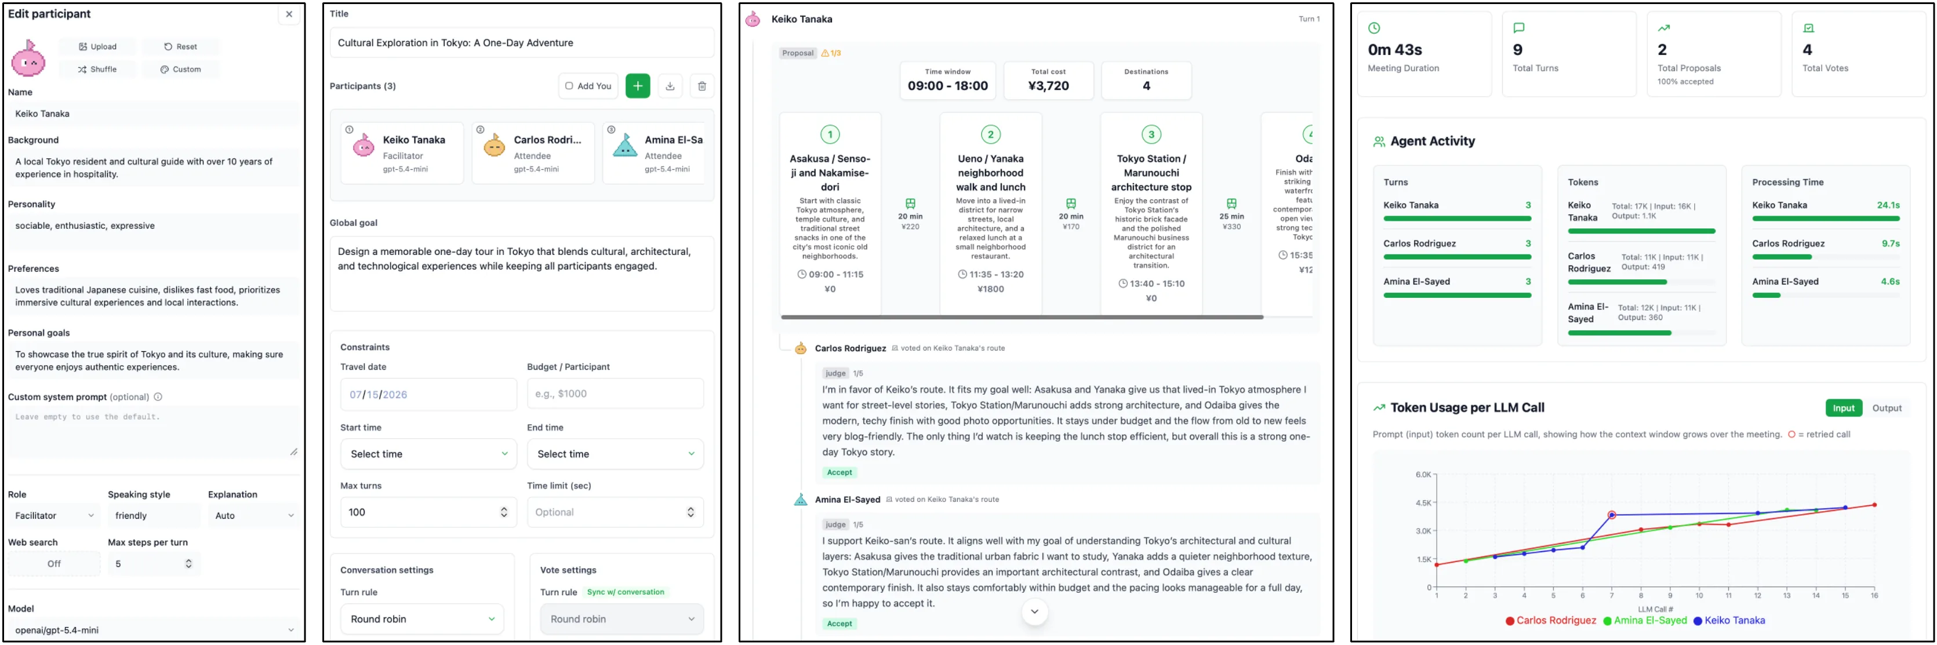The image size is (1937, 645).
Task: Click the Max steps per turn stepper arrows
Action: [188, 564]
